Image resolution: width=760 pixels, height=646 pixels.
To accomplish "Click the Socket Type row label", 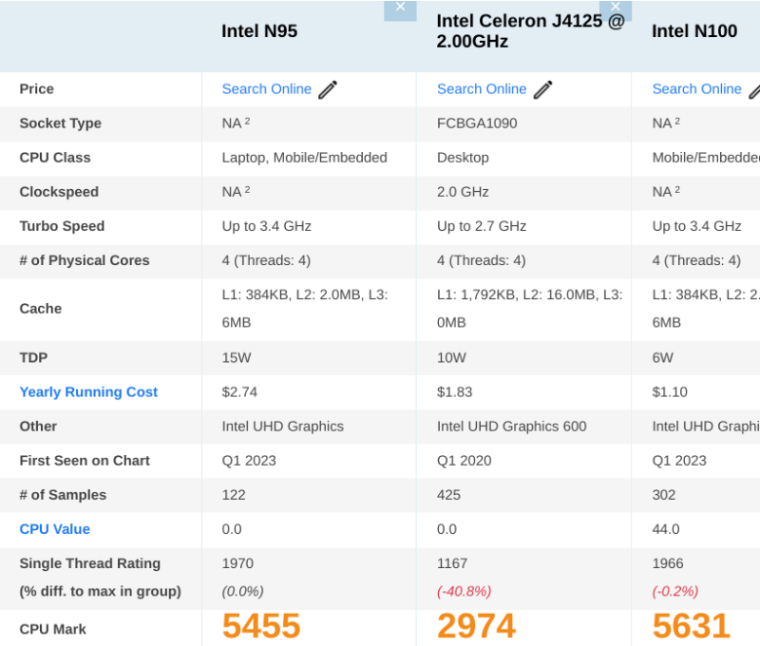I will click(61, 123).
